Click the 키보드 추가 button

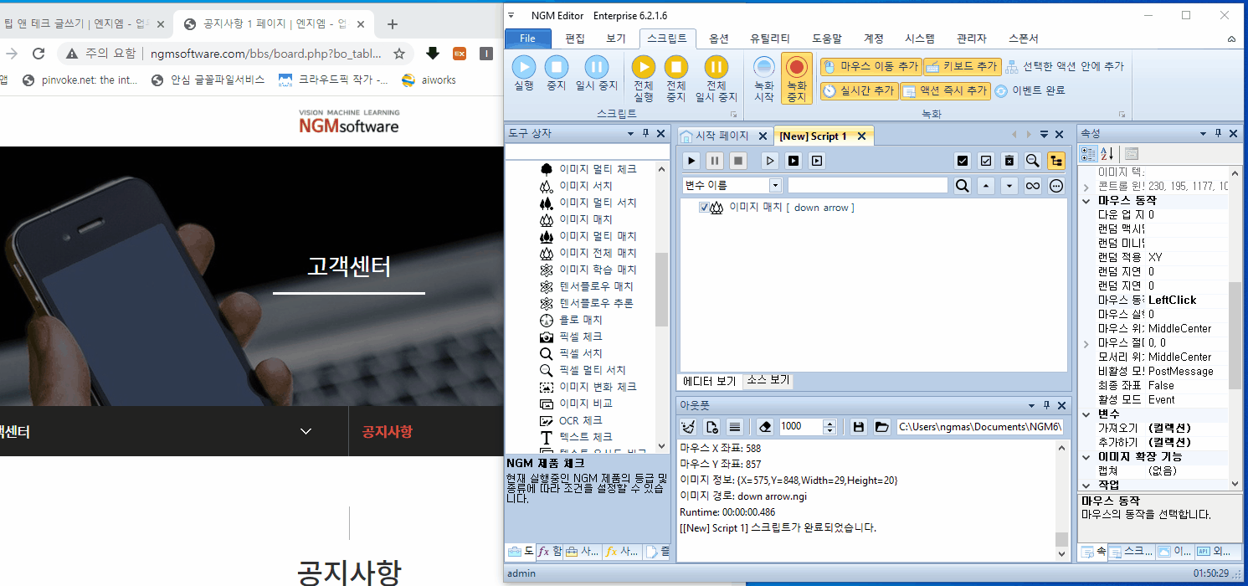[x=962, y=66]
